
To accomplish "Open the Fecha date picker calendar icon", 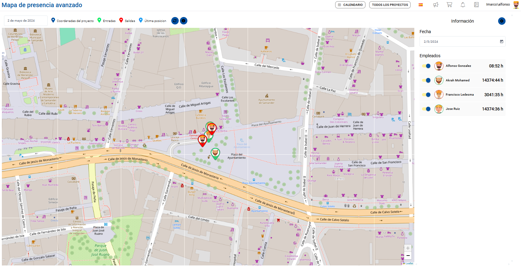I will tap(502, 41).
